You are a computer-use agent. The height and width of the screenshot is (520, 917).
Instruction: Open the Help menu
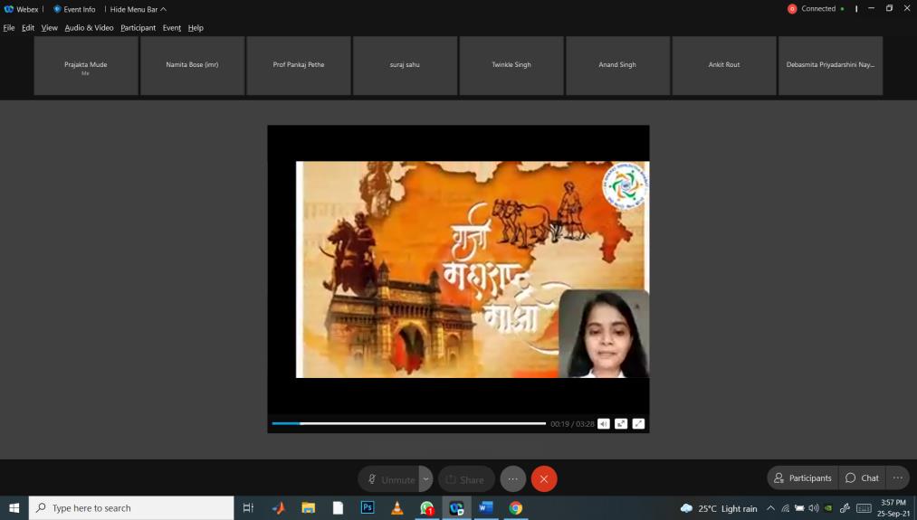point(196,27)
